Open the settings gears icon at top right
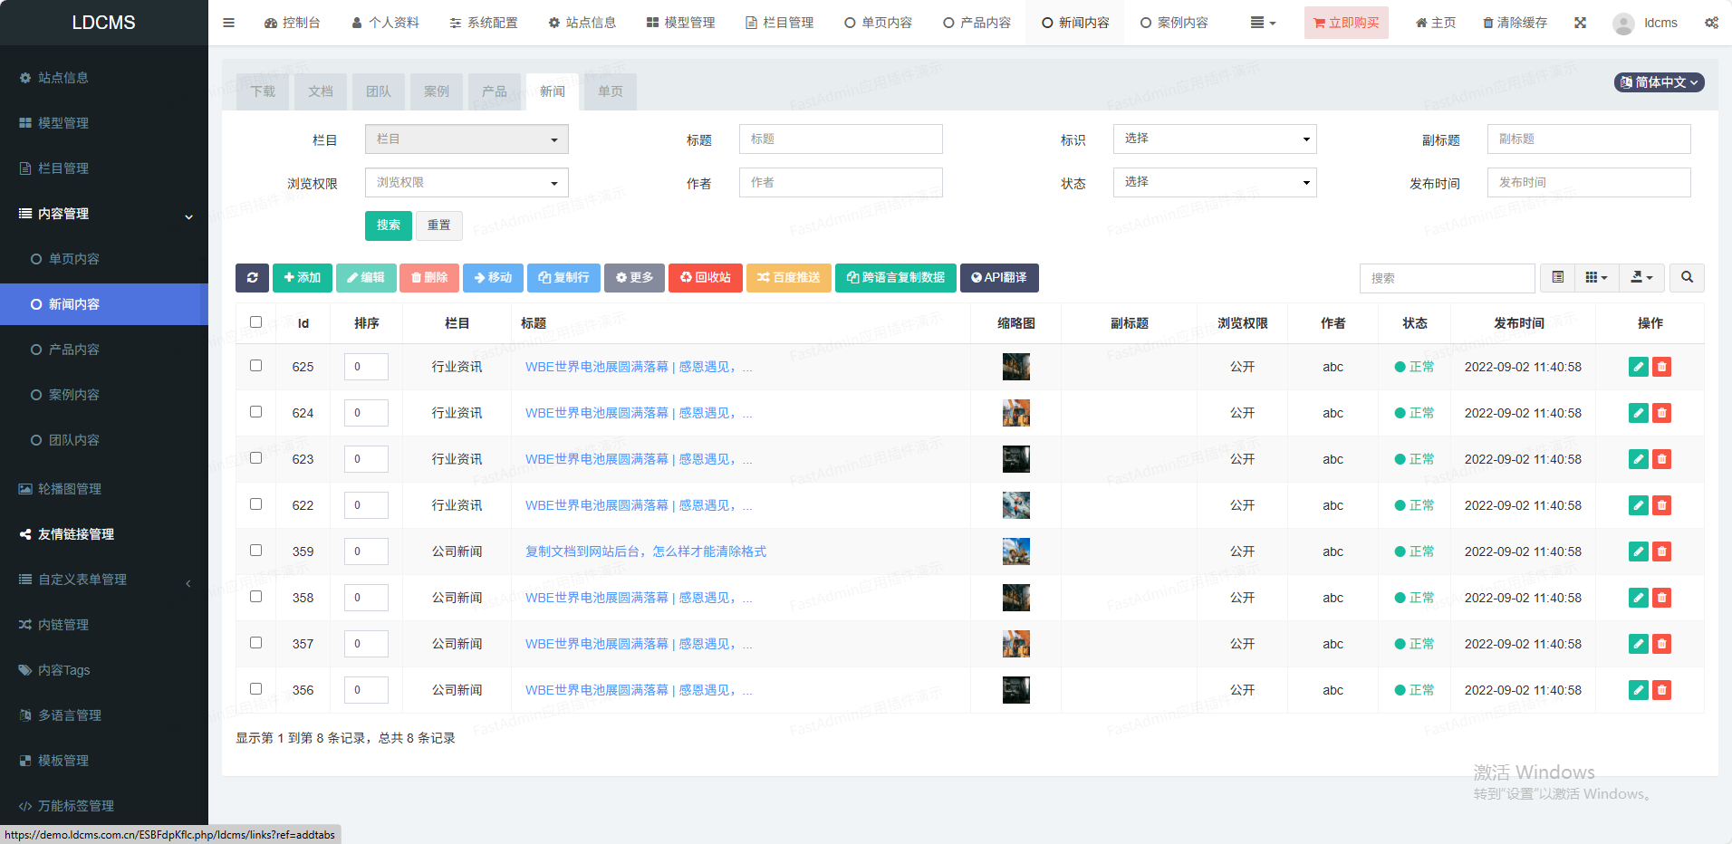Viewport: 1732px width, 844px height. pyautogui.click(x=1711, y=23)
